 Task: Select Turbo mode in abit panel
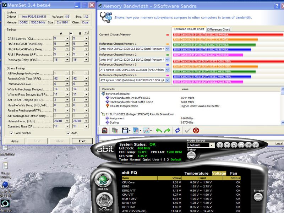[123, 159]
